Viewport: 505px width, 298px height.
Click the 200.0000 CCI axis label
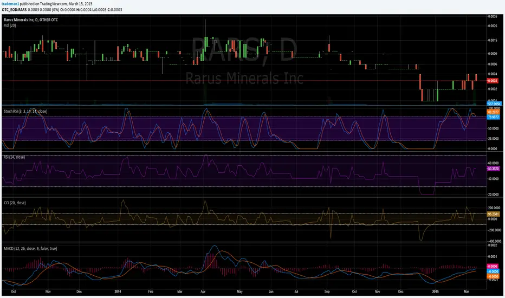494,208
